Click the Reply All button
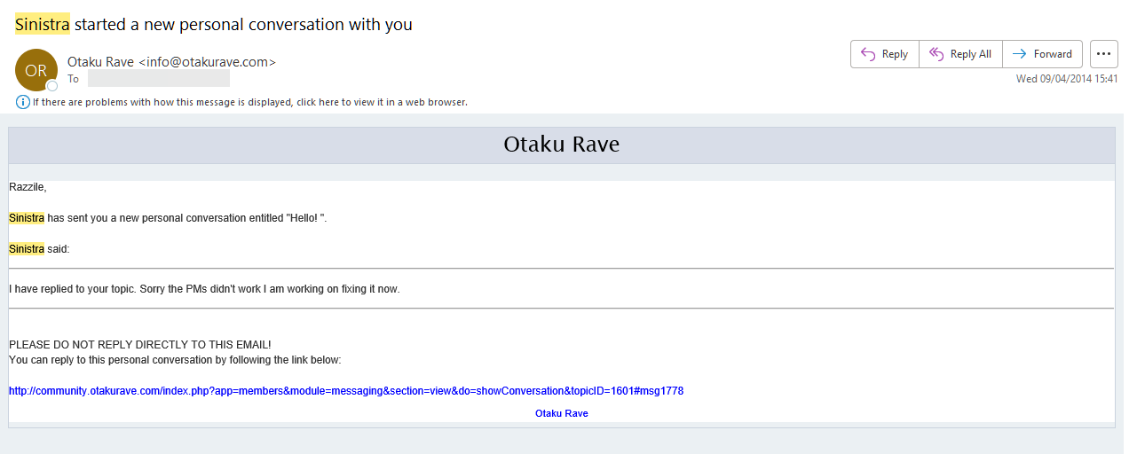 (x=960, y=54)
